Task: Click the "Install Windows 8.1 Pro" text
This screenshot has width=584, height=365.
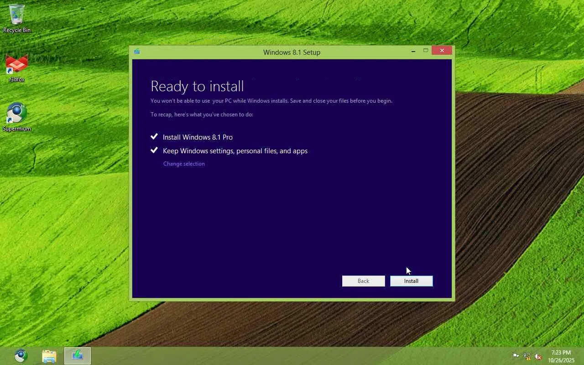Action: [x=198, y=137]
